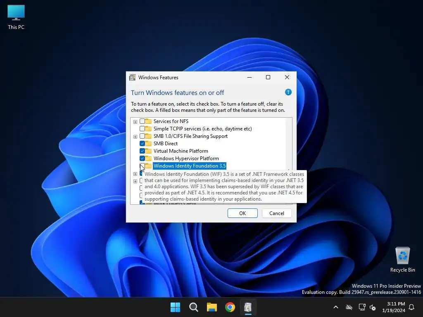The width and height of the screenshot is (423, 317).
Task: Minimize the Windows Features window
Action: coord(250,77)
